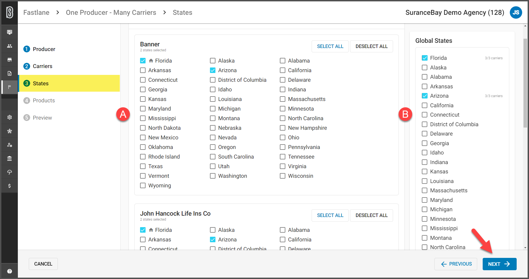Check Nevada in the Banner section
This screenshot has height=279, width=529.
pyautogui.click(x=213, y=137)
